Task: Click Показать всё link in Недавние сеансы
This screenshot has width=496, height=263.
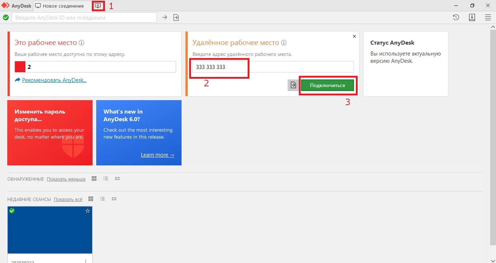Action: pyautogui.click(x=68, y=200)
